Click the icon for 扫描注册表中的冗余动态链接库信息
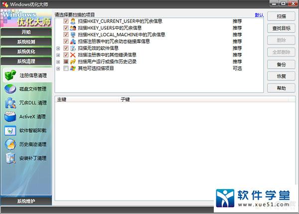 (73, 41)
